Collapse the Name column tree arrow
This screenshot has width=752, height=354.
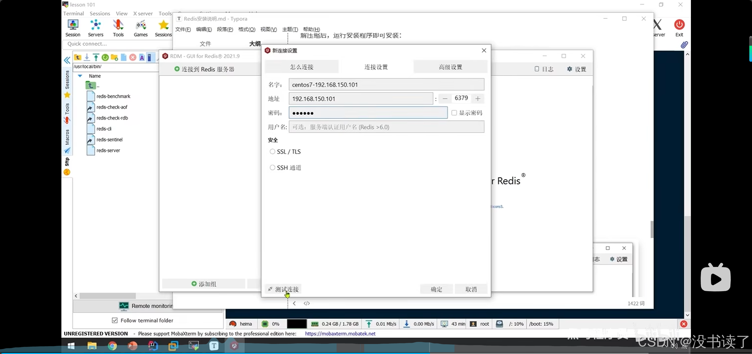click(x=80, y=76)
